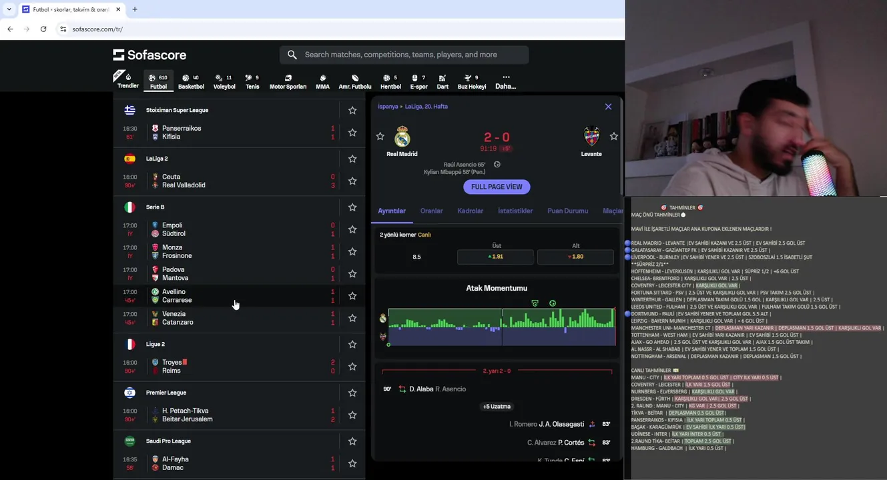The image size is (887, 480).
Task: Favorite the Ceuta - Real Valladolid match
Action: coord(352,181)
